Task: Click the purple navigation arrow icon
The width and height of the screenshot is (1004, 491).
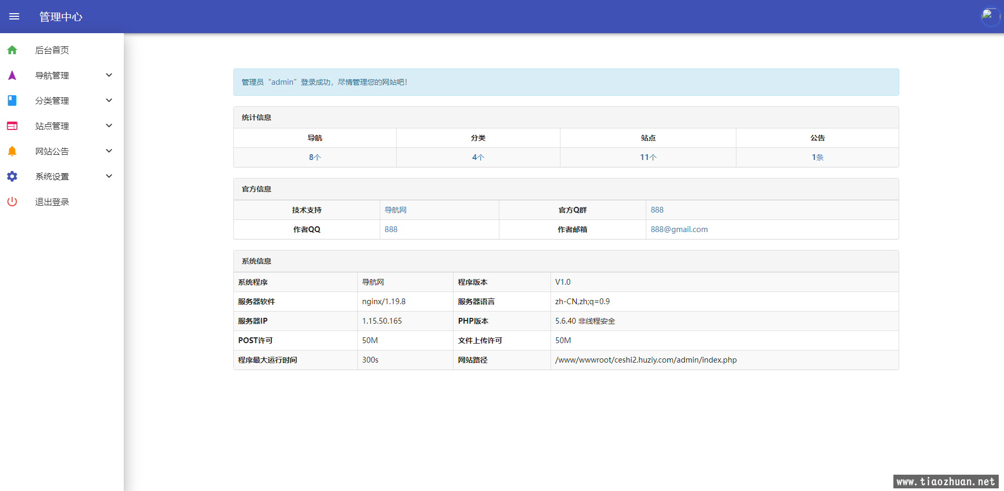Action: point(12,75)
